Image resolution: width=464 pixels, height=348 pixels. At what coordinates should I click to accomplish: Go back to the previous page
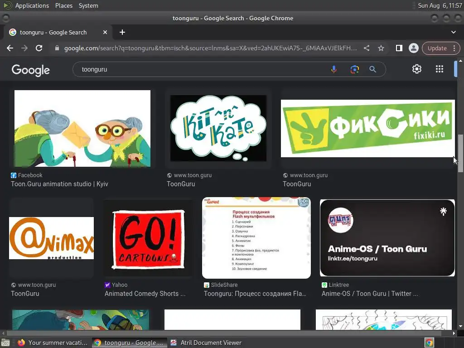[10, 48]
